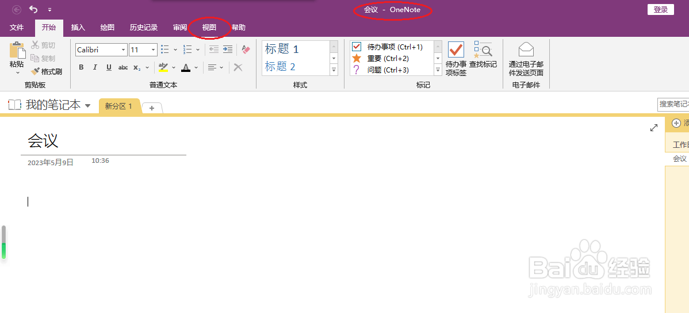Check the 待办事项 (Ctrl+1) tag
The width and height of the screenshot is (689, 313).
(x=387, y=47)
